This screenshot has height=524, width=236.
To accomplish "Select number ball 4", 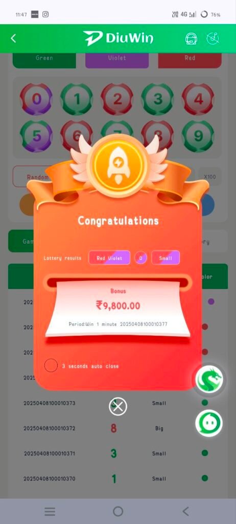I will pos(198,99).
